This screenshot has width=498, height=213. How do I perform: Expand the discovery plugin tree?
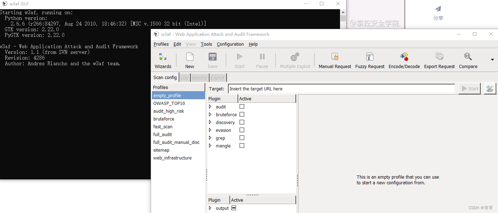click(210, 122)
